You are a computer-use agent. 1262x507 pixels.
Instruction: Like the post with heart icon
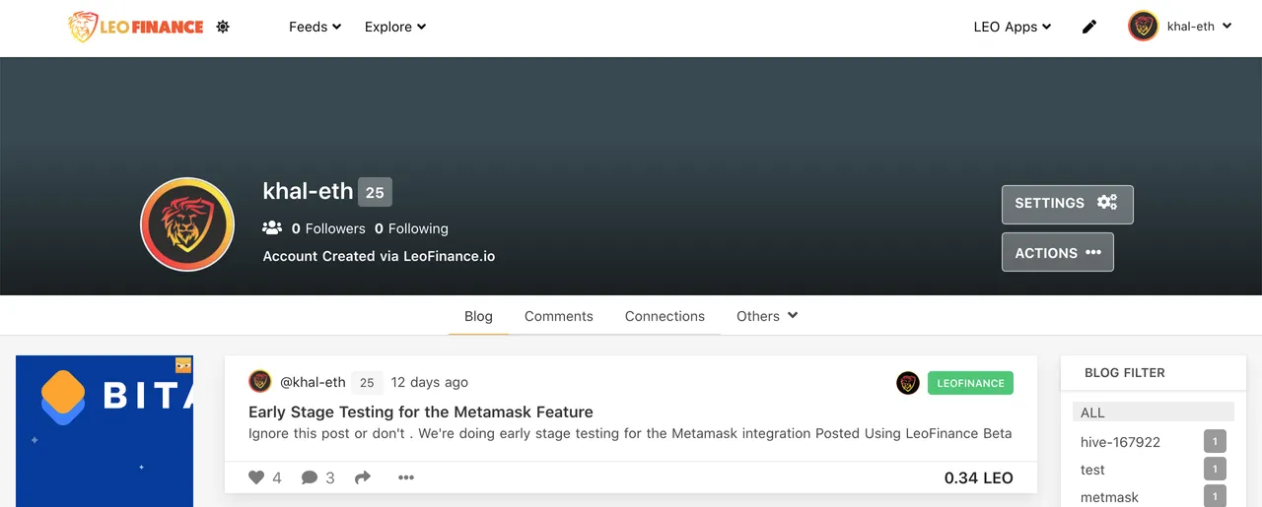tap(256, 477)
